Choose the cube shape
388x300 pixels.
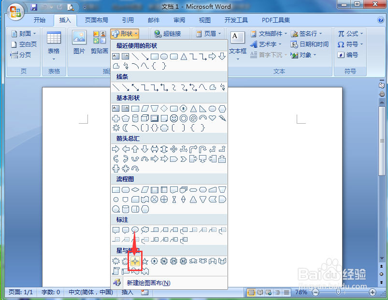click(x=145, y=118)
